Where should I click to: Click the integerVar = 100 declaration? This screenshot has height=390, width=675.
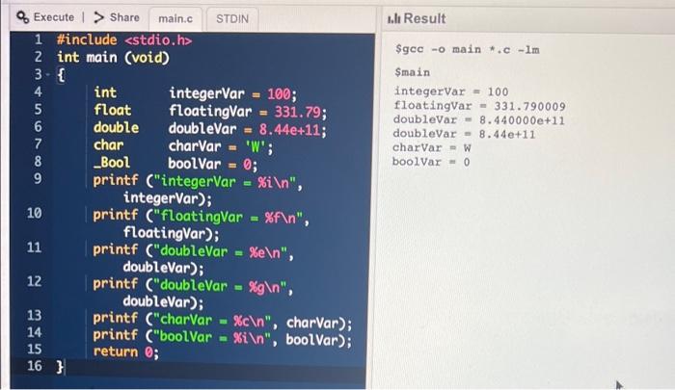196,93
